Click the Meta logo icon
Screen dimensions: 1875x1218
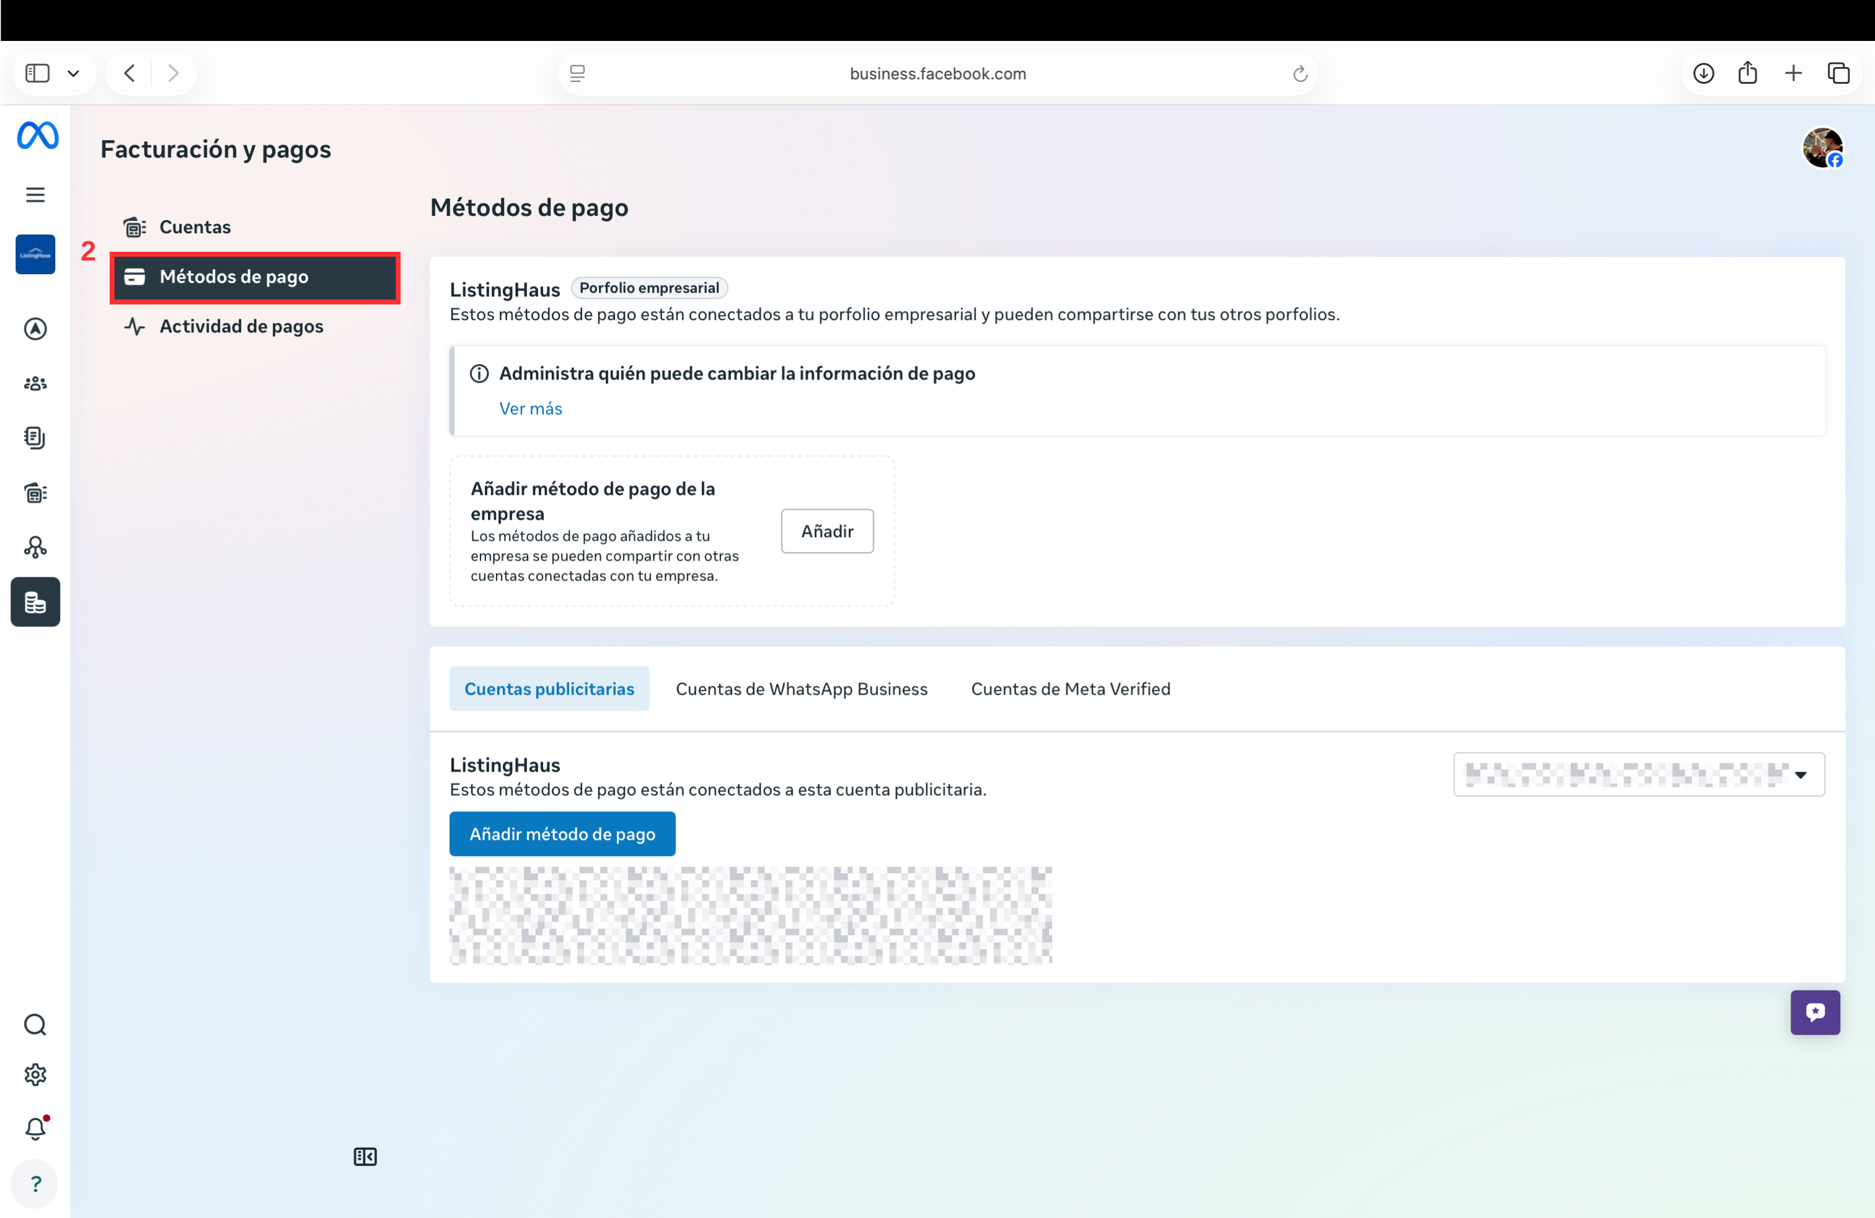(37, 136)
